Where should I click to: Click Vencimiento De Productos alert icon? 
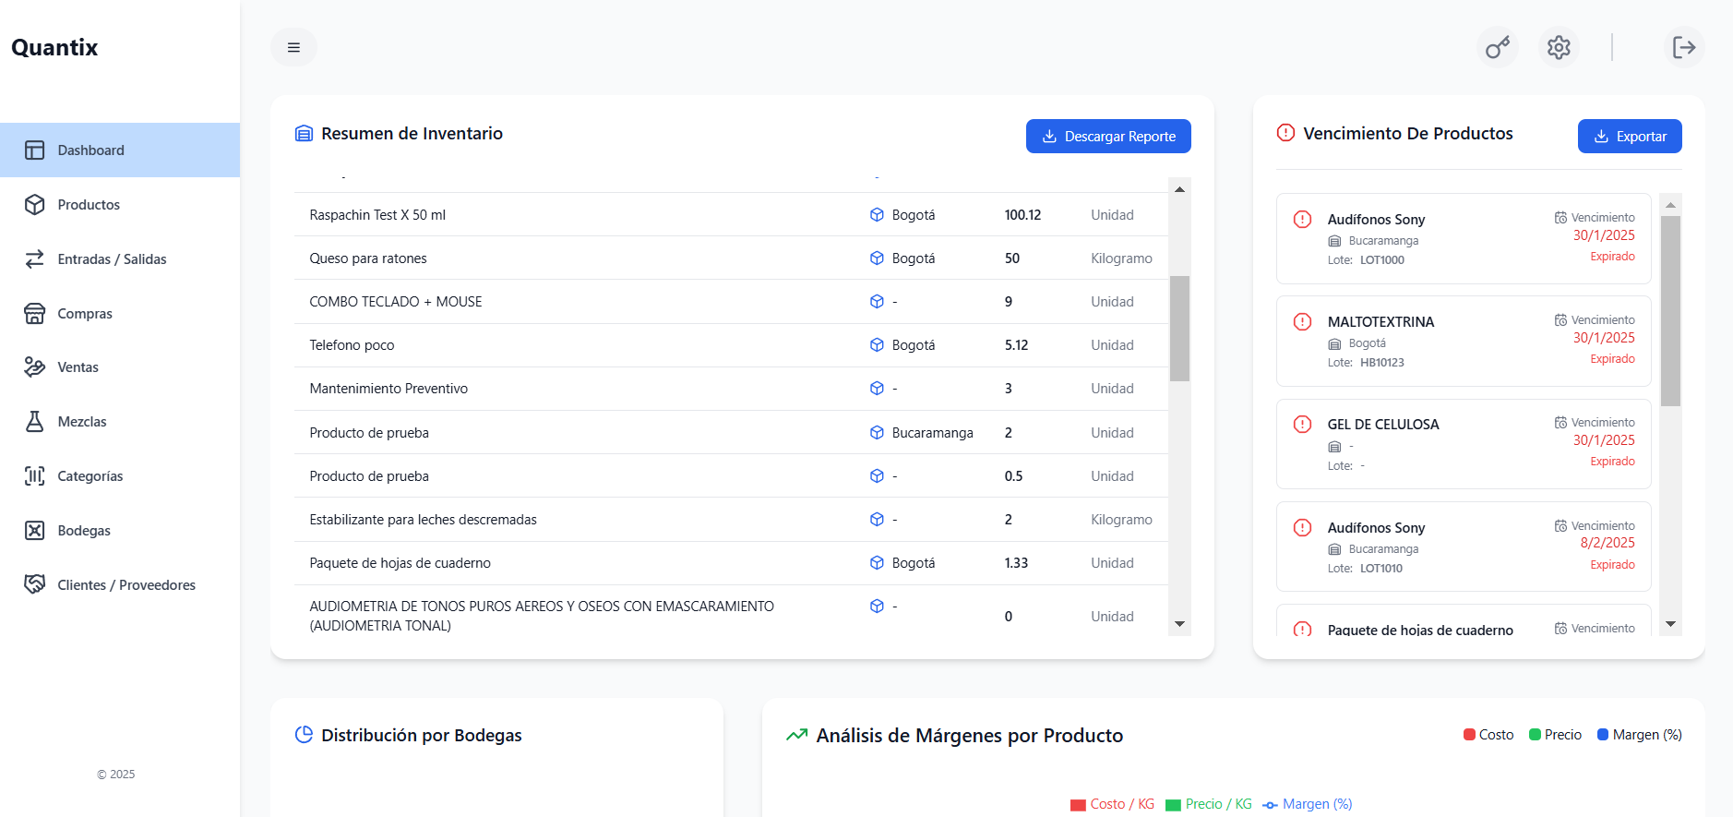click(x=1285, y=133)
